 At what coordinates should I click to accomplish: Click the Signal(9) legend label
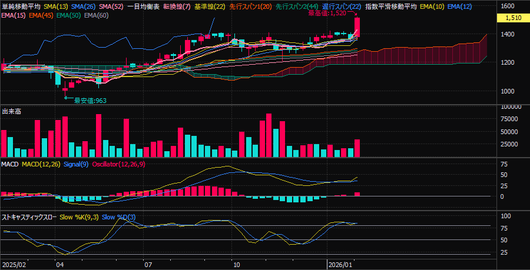(x=76, y=164)
